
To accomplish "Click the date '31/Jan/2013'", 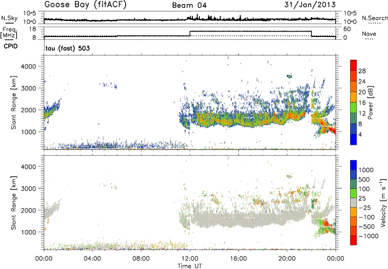I will (310, 5).
